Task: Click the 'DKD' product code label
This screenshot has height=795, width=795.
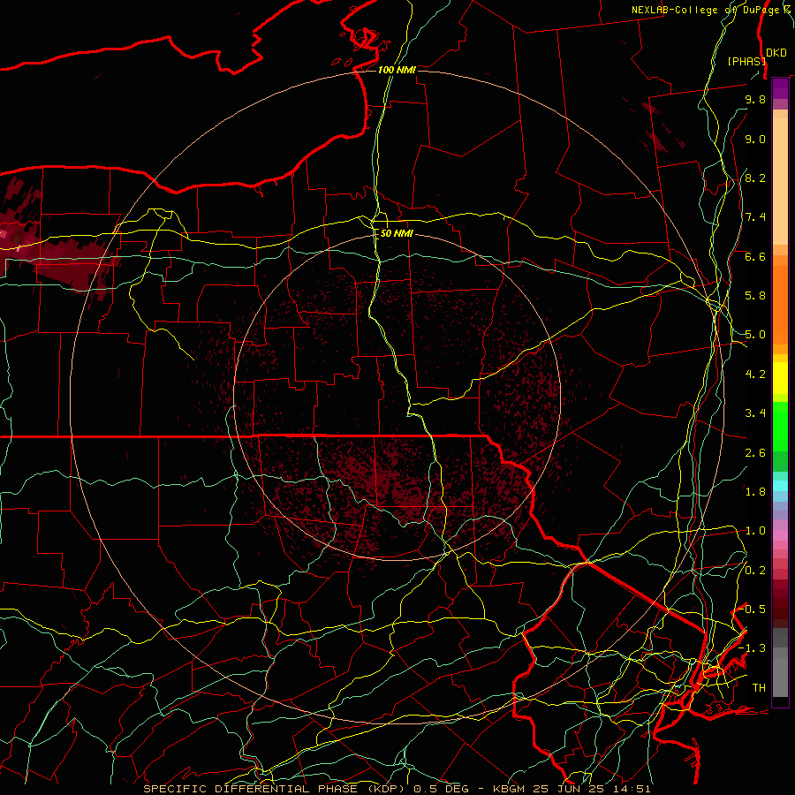Action: point(776,53)
